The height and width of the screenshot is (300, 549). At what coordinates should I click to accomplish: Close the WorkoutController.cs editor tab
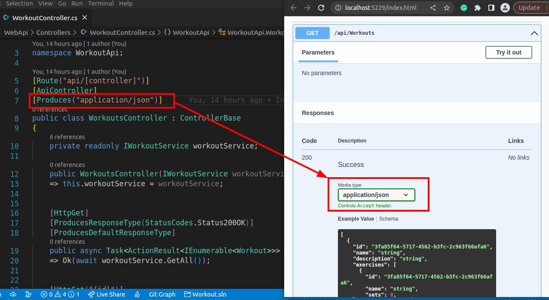[x=85, y=18]
